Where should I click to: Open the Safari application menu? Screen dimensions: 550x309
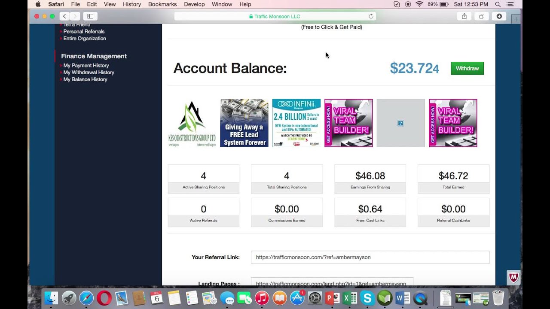click(x=56, y=4)
